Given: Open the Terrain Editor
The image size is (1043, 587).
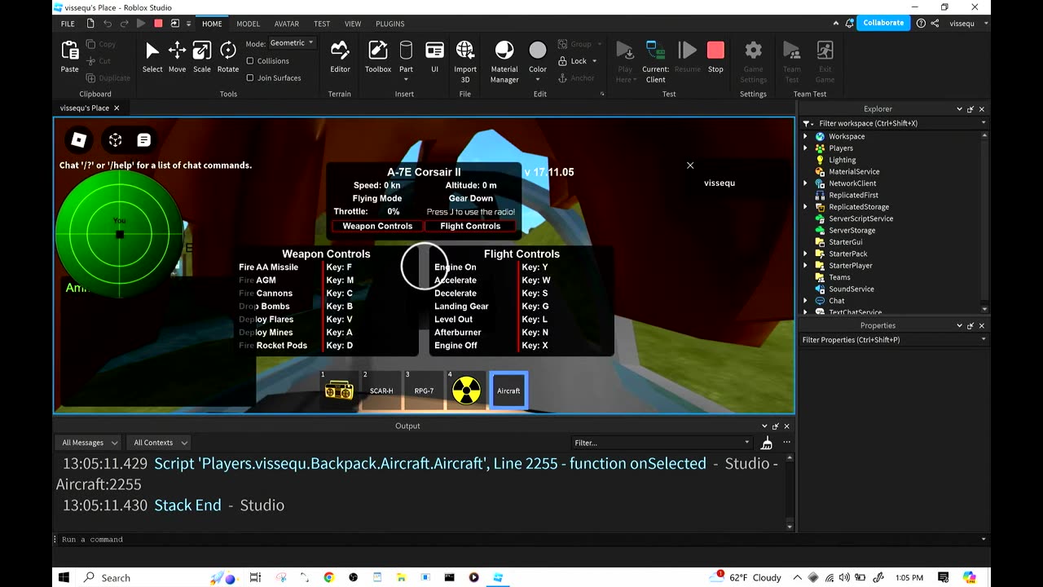Looking at the screenshot, I should (x=340, y=57).
